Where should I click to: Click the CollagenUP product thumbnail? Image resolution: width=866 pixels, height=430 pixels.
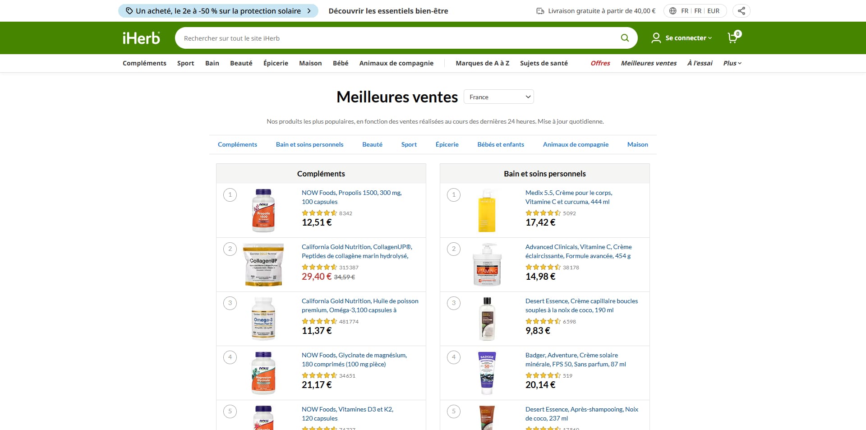click(263, 265)
